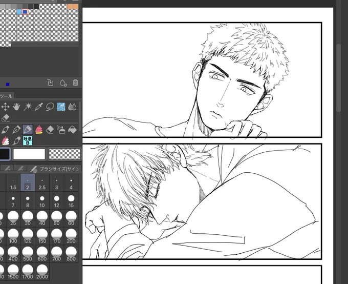The height and width of the screenshot is (284, 348).
Task: Set brush size to 25
Action: (x=13, y=218)
